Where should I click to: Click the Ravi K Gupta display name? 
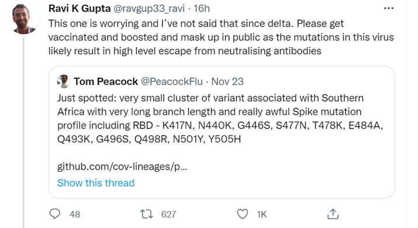point(80,9)
